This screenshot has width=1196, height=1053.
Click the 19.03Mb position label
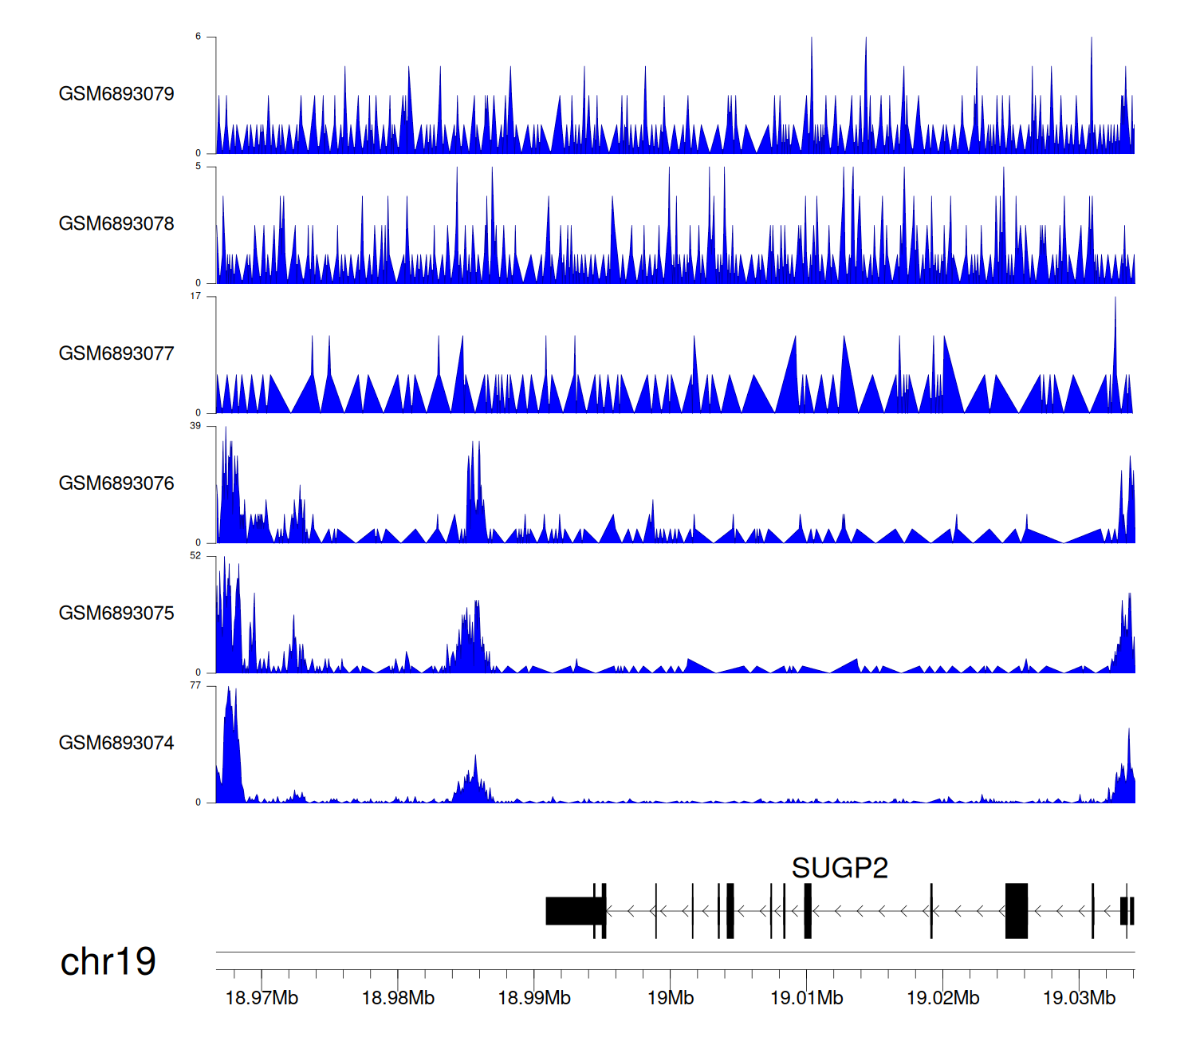click(1079, 998)
